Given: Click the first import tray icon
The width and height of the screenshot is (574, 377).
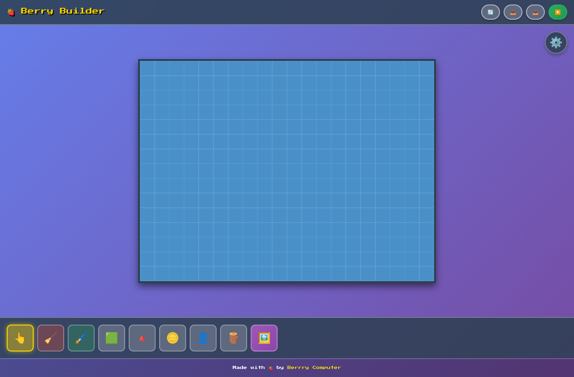Looking at the screenshot, I should coord(513,12).
